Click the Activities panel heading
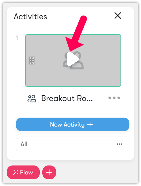Image resolution: width=141 pixels, height=186 pixels. coord(30,16)
